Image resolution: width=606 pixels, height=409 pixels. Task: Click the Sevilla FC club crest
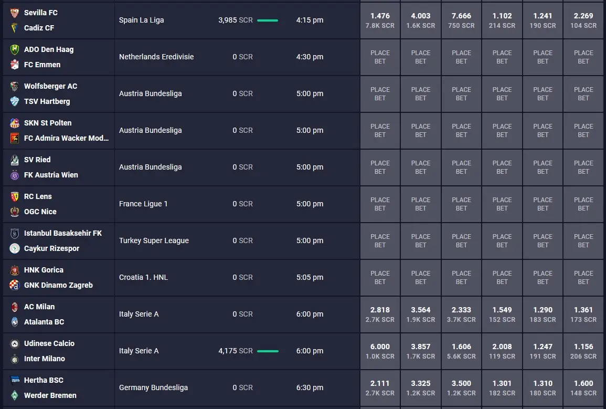(x=14, y=13)
